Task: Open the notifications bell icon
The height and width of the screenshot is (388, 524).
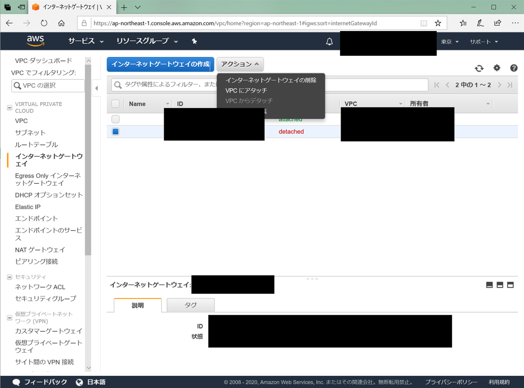Action: 330,41
